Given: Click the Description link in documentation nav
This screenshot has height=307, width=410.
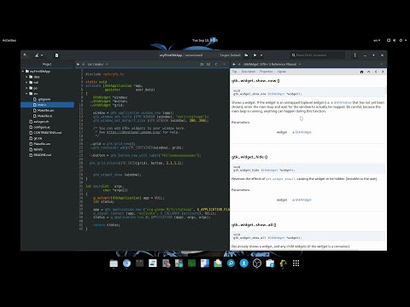Looking at the screenshot, I should 249,72.
